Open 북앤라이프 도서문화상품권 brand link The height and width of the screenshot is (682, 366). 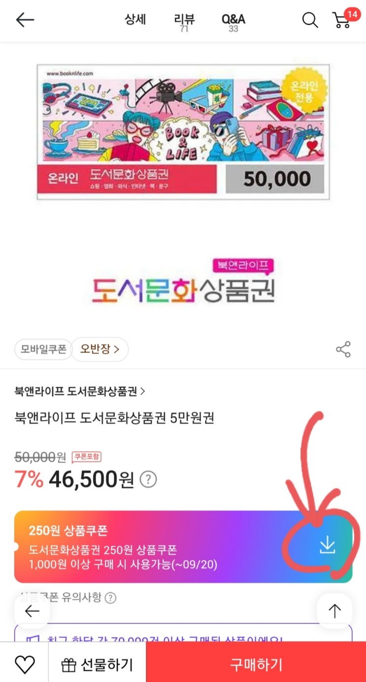[80, 391]
